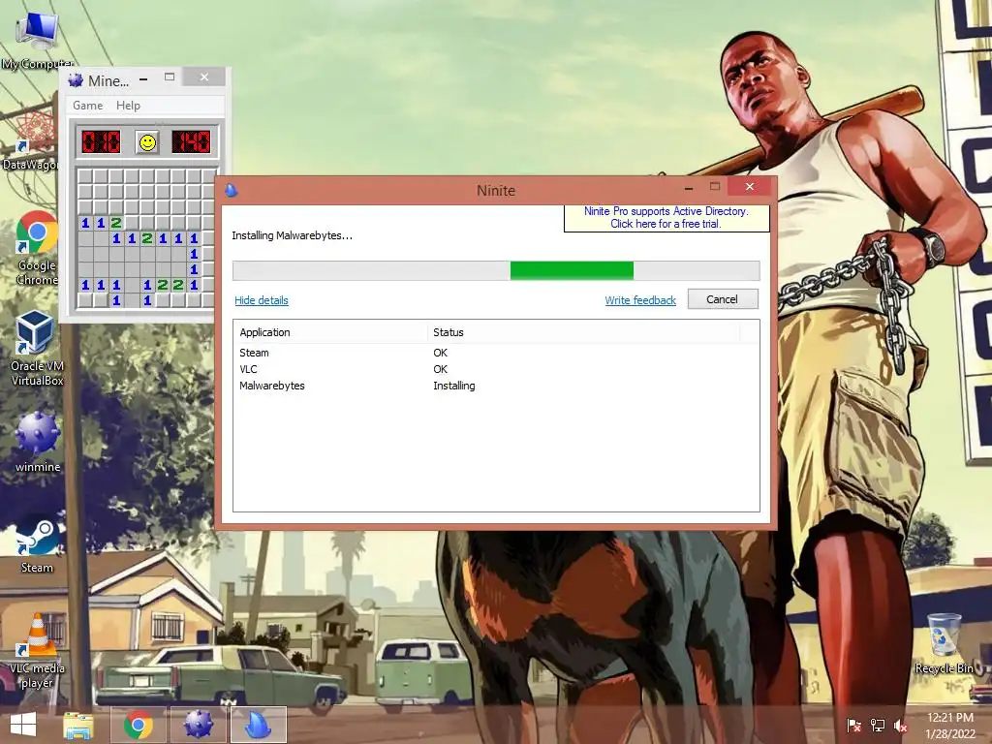
Task: Open File Explorer from the taskbar
Action: point(78,725)
